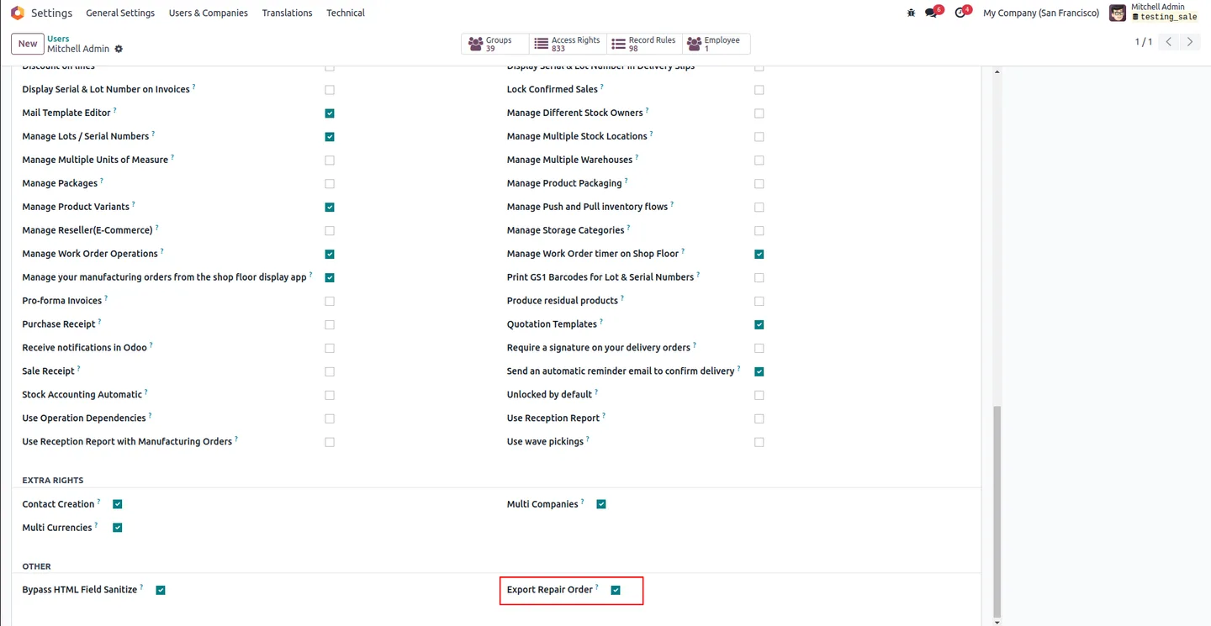The width and height of the screenshot is (1211, 626).
Task: Go to next record arrow
Action: pyautogui.click(x=1190, y=42)
